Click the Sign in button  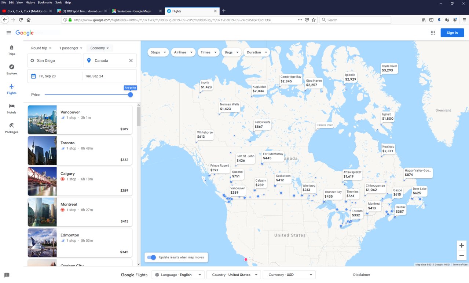click(452, 33)
